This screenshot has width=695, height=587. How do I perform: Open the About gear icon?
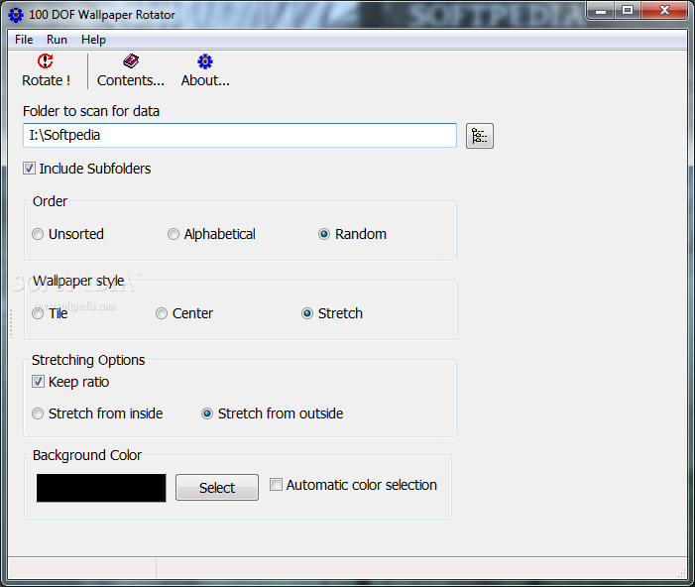205,61
